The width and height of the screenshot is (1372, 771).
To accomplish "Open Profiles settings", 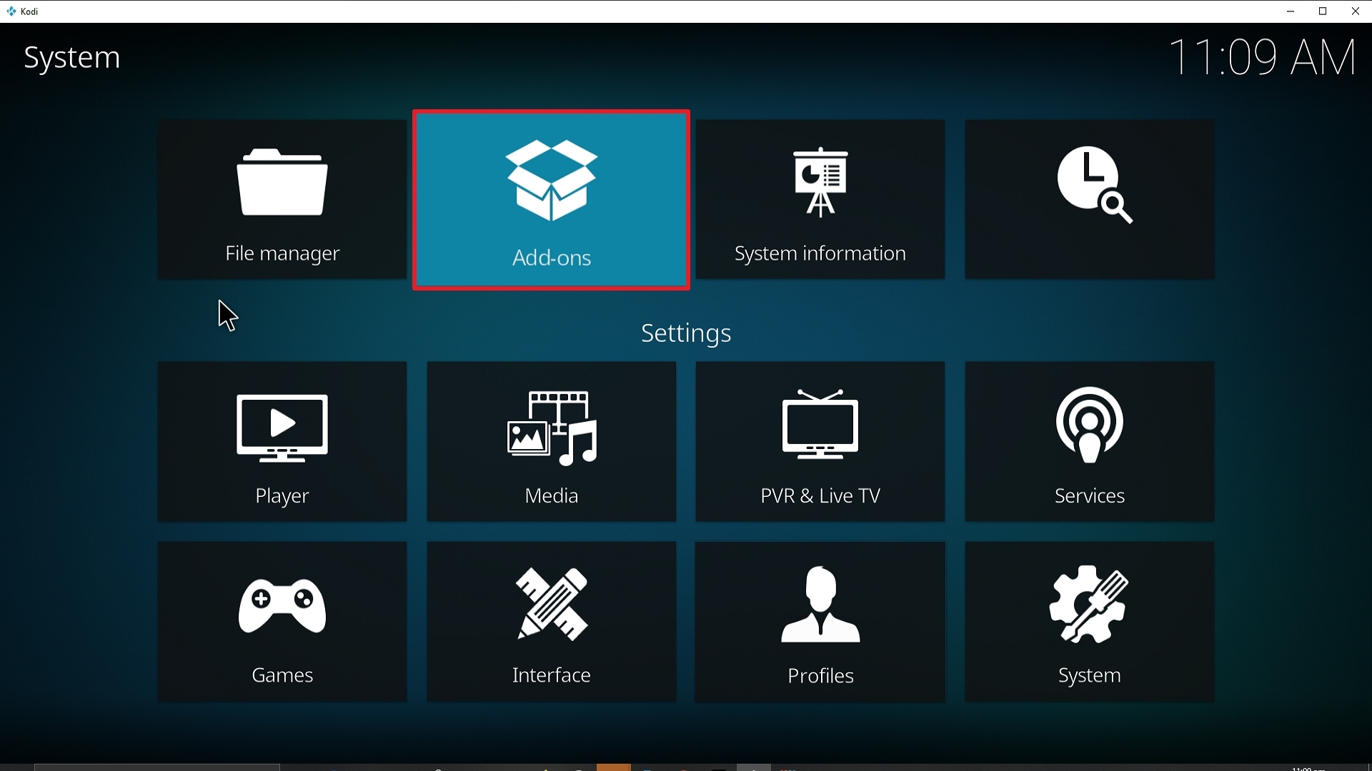I will tap(820, 622).
